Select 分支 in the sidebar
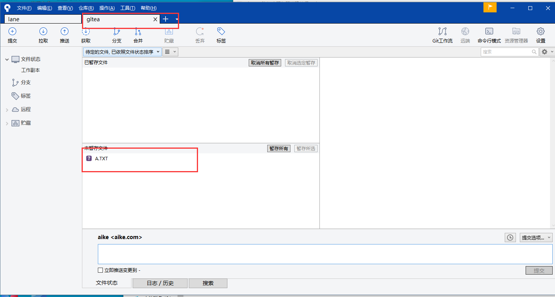The image size is (555, 297). (26, 83)
